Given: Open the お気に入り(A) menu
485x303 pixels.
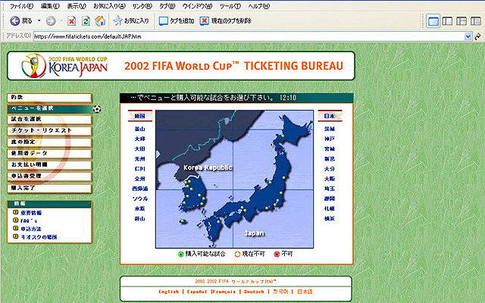Looking at the screenshot, I should pyautogui.click(x=109, y=6).
